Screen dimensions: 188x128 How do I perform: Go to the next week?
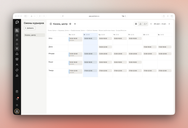169,24
